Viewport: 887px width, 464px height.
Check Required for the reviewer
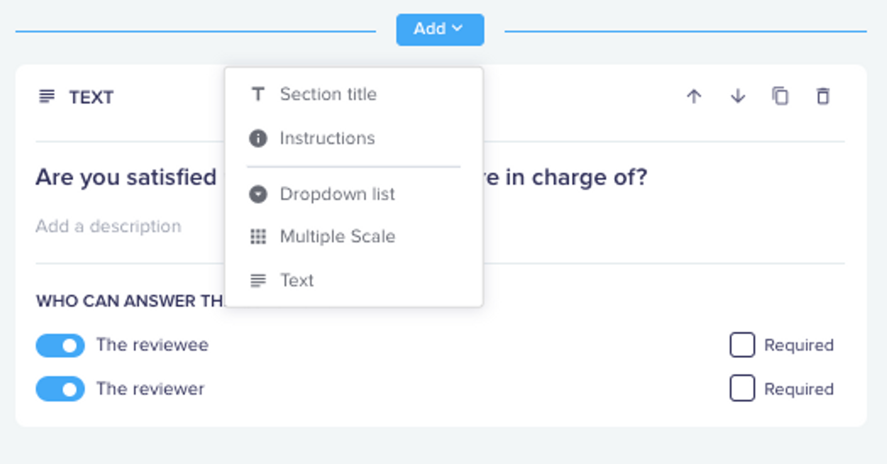[742, 388]
